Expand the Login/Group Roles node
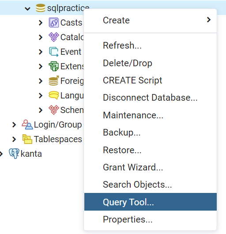Screen dimensions: 226x234 point(14,125)
